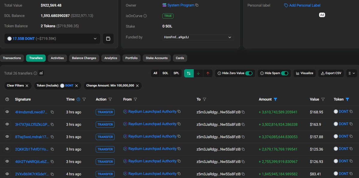The width and height of the screenshot is (359, 178).
Task: Remove the Change Amount Min 100,000,000 filter
Action: (x=137, y=86)
